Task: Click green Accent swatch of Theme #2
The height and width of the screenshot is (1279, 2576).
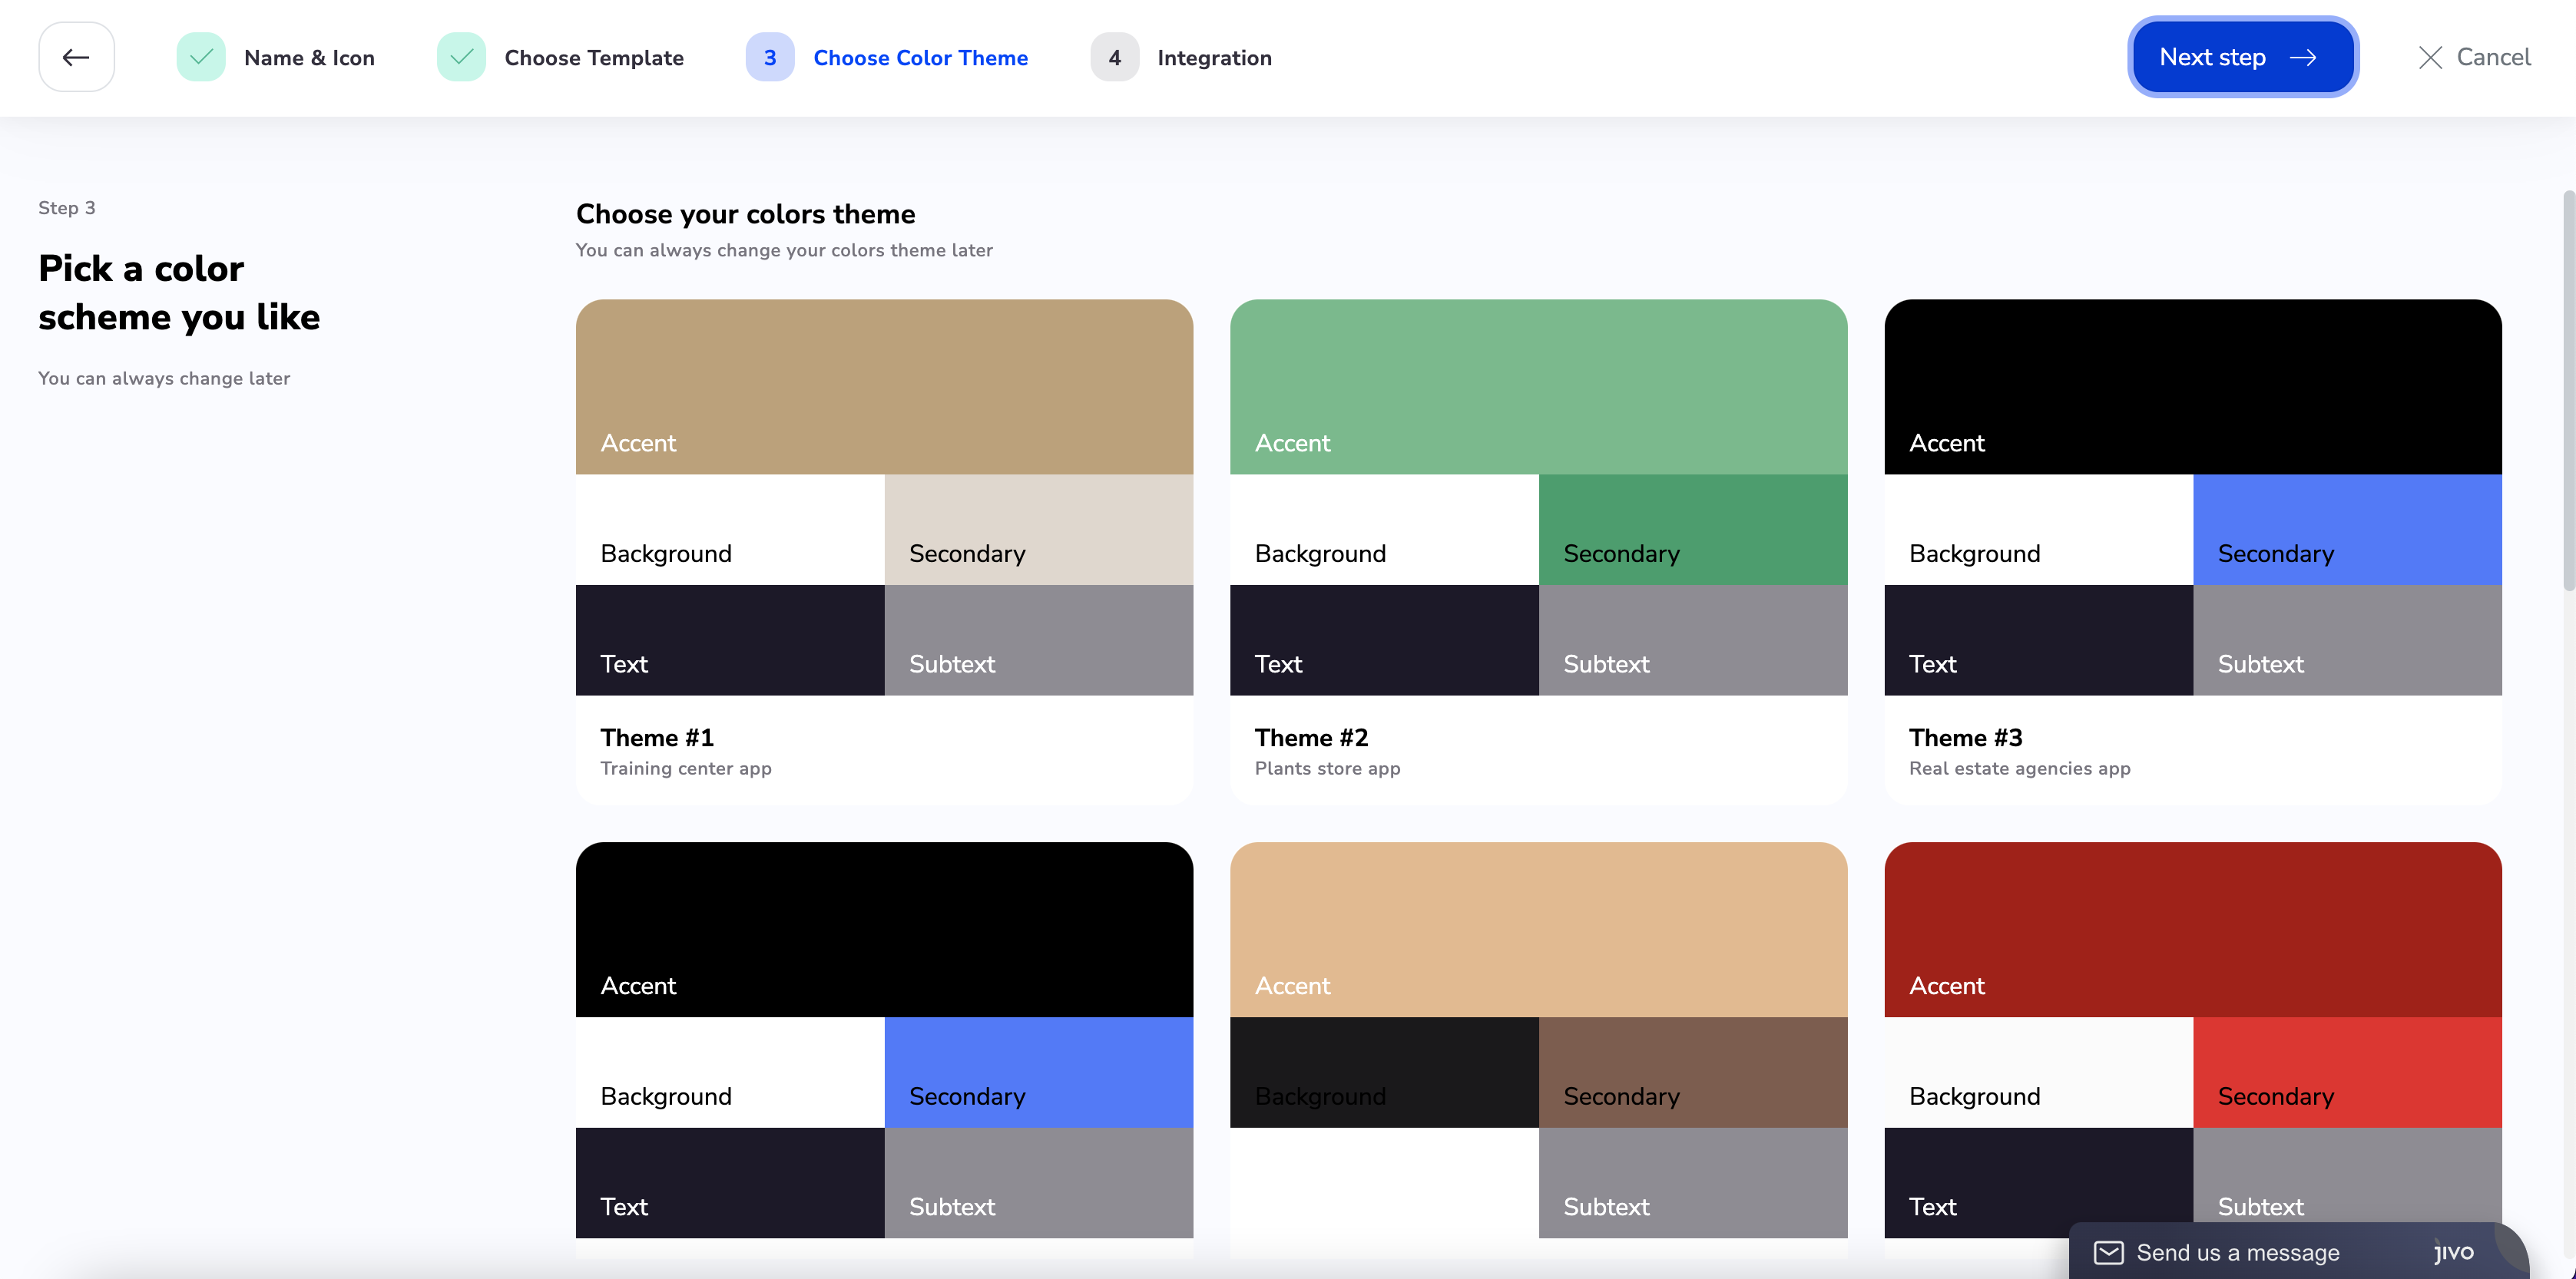Action: [x=1538, y=385]
